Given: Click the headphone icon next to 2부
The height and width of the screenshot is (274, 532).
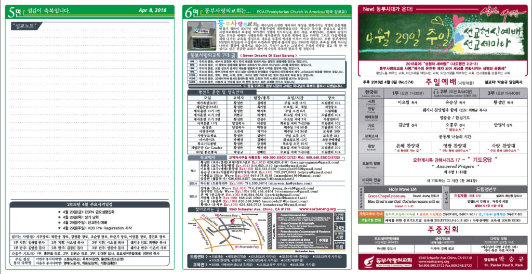Looking at the screenshot, I should [436, 92].
